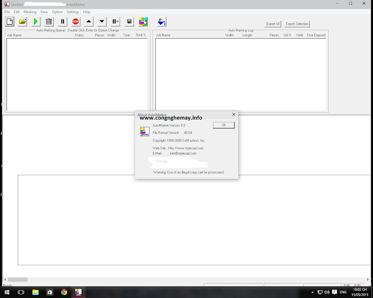Open the Settings menu
373x298 pixels.
click(73, 12)
